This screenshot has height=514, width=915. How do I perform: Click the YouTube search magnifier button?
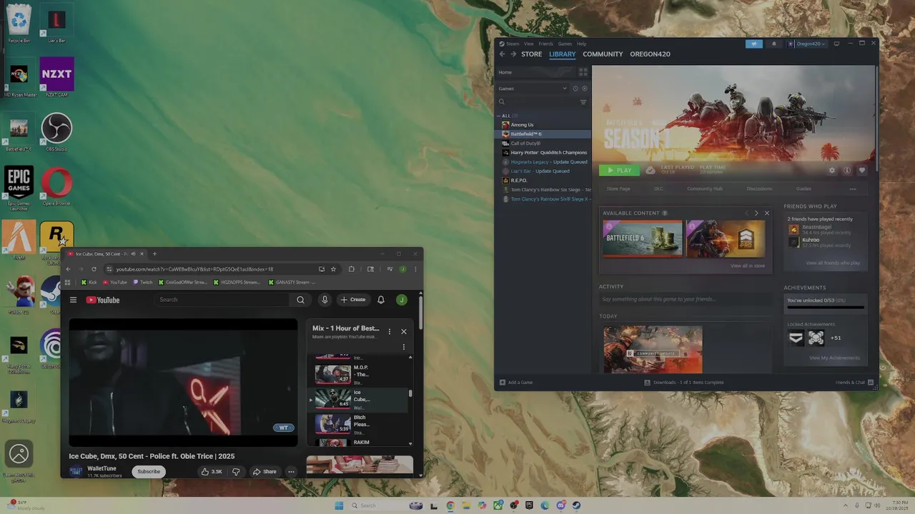tap(301, 300)
